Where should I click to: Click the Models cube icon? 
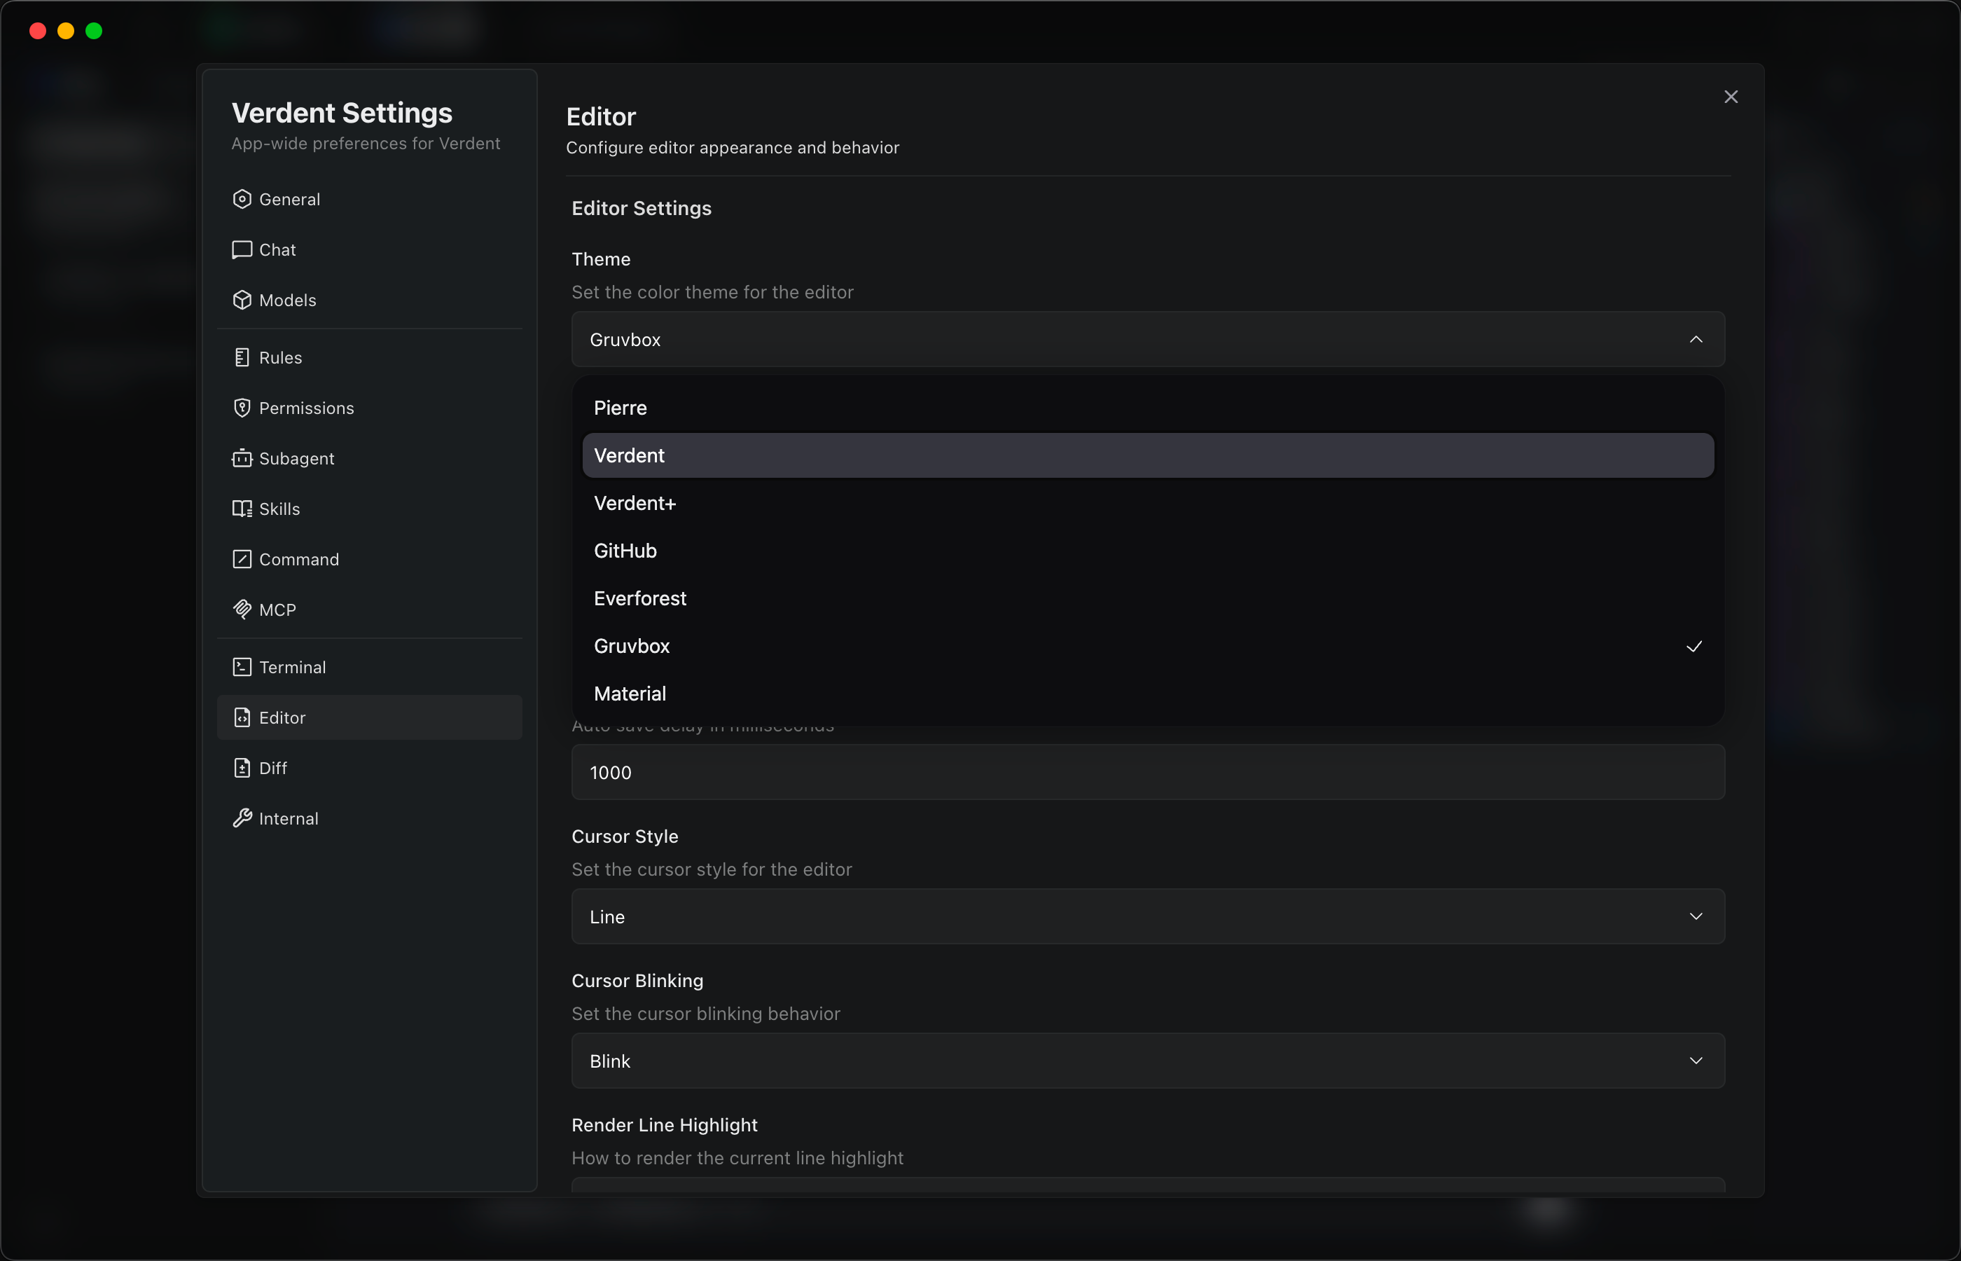click(x=242, y=300)
